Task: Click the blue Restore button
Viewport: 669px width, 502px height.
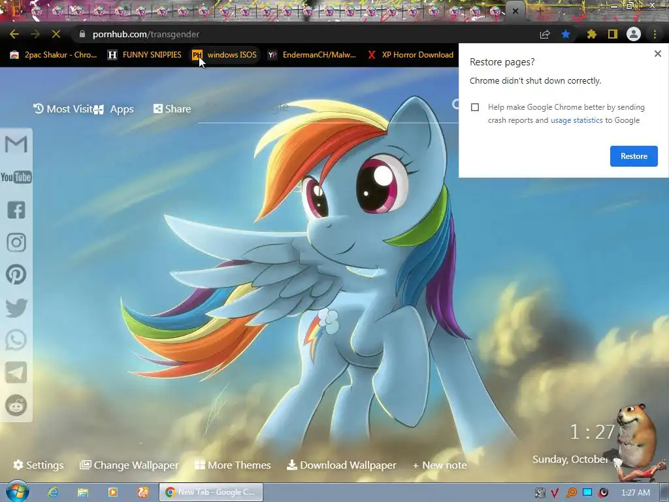Action: (634, 156)
